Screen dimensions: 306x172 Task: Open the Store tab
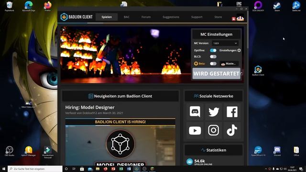coord(218,17)
